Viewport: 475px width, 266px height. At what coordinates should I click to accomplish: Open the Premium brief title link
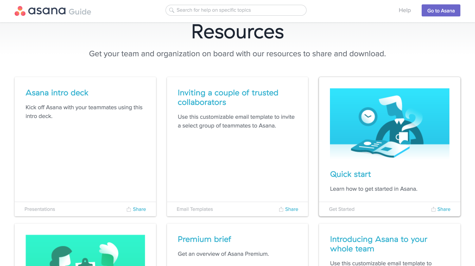(204, 239)
